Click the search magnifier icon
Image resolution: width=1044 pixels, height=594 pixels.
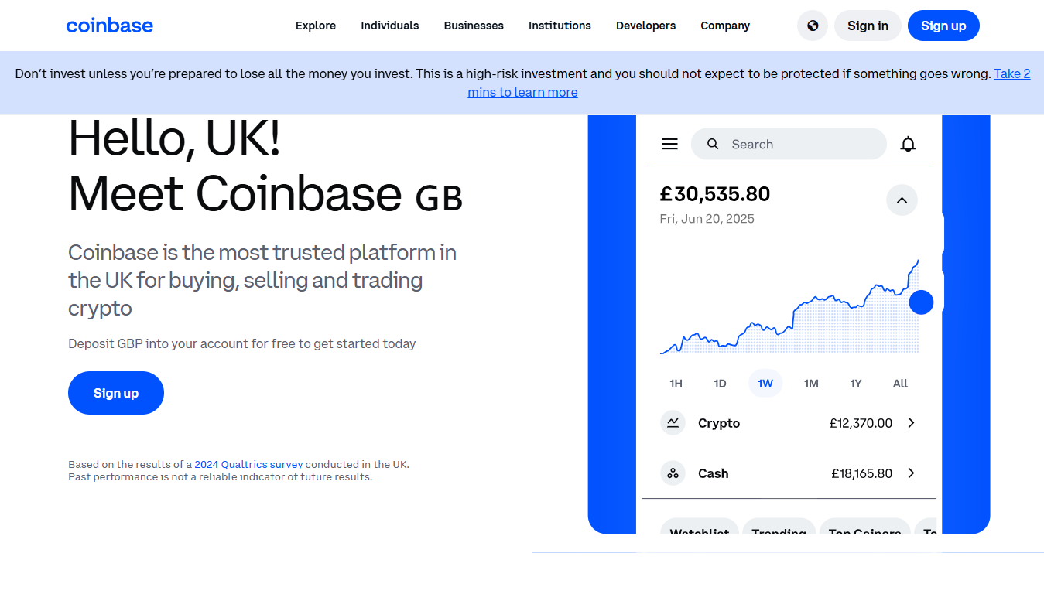click(x=713, y=144)
